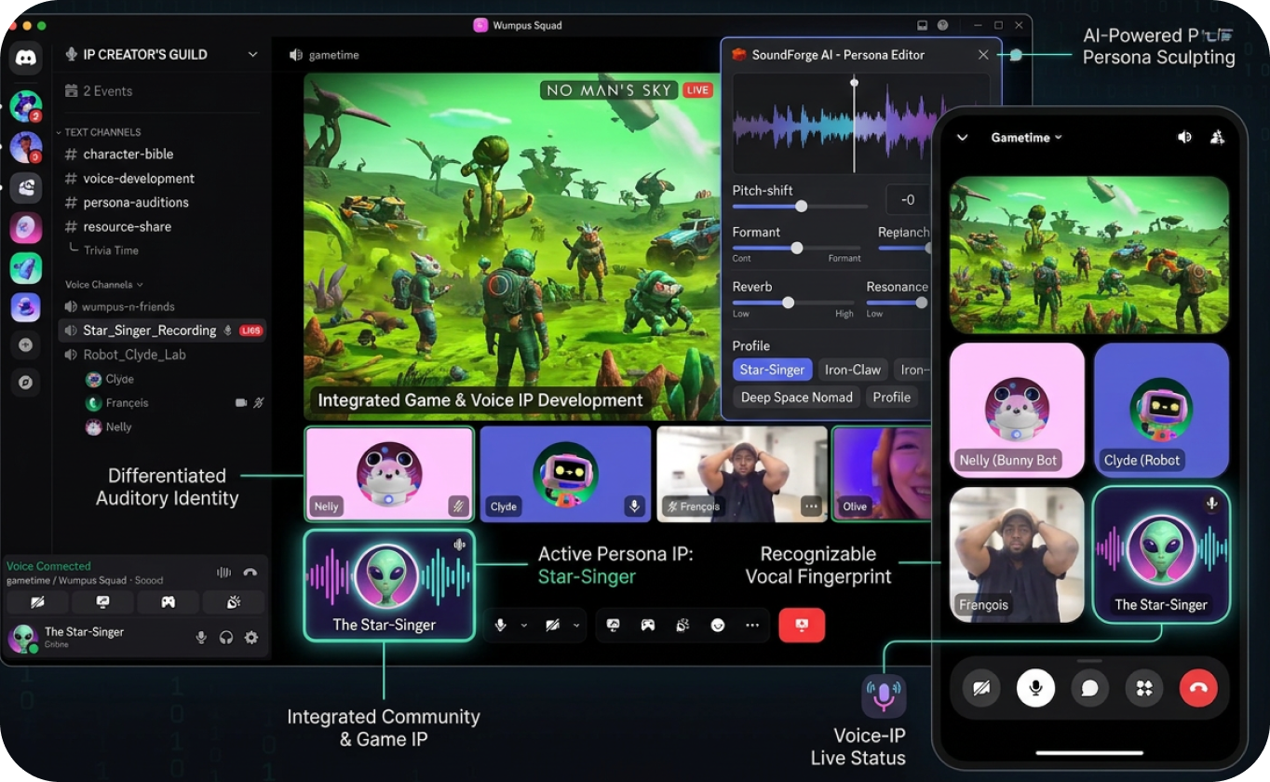
Task: Share your screen from call control bar
Action: coord(613,626)
